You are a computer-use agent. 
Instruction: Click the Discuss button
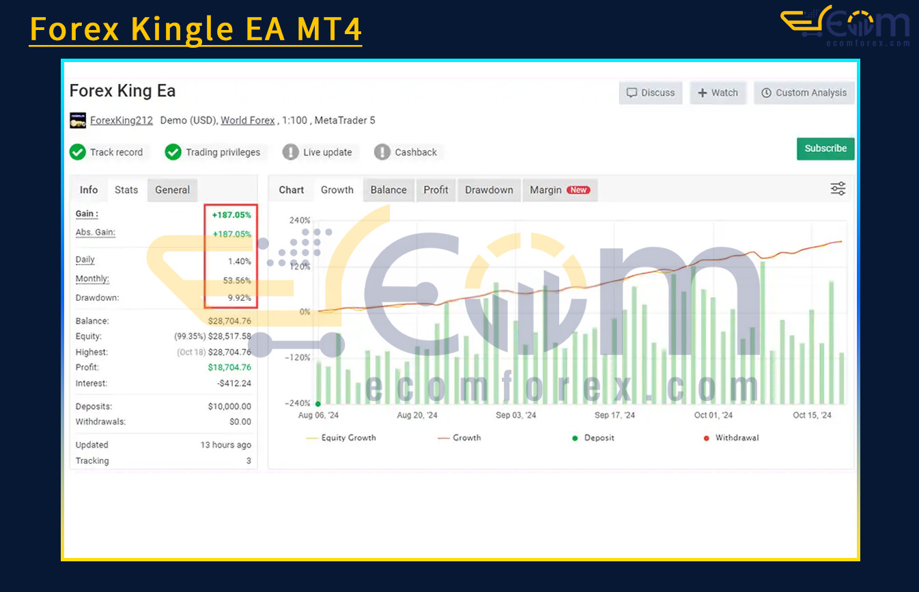651,93
